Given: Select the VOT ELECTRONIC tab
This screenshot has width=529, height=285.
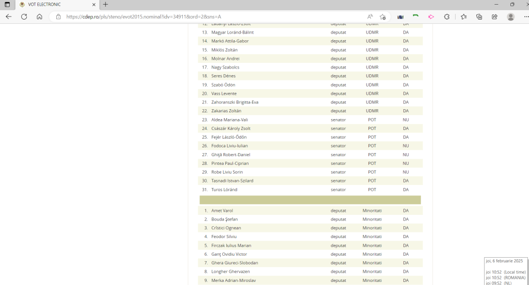Looking at the screenshot, I should coord(52,4).
